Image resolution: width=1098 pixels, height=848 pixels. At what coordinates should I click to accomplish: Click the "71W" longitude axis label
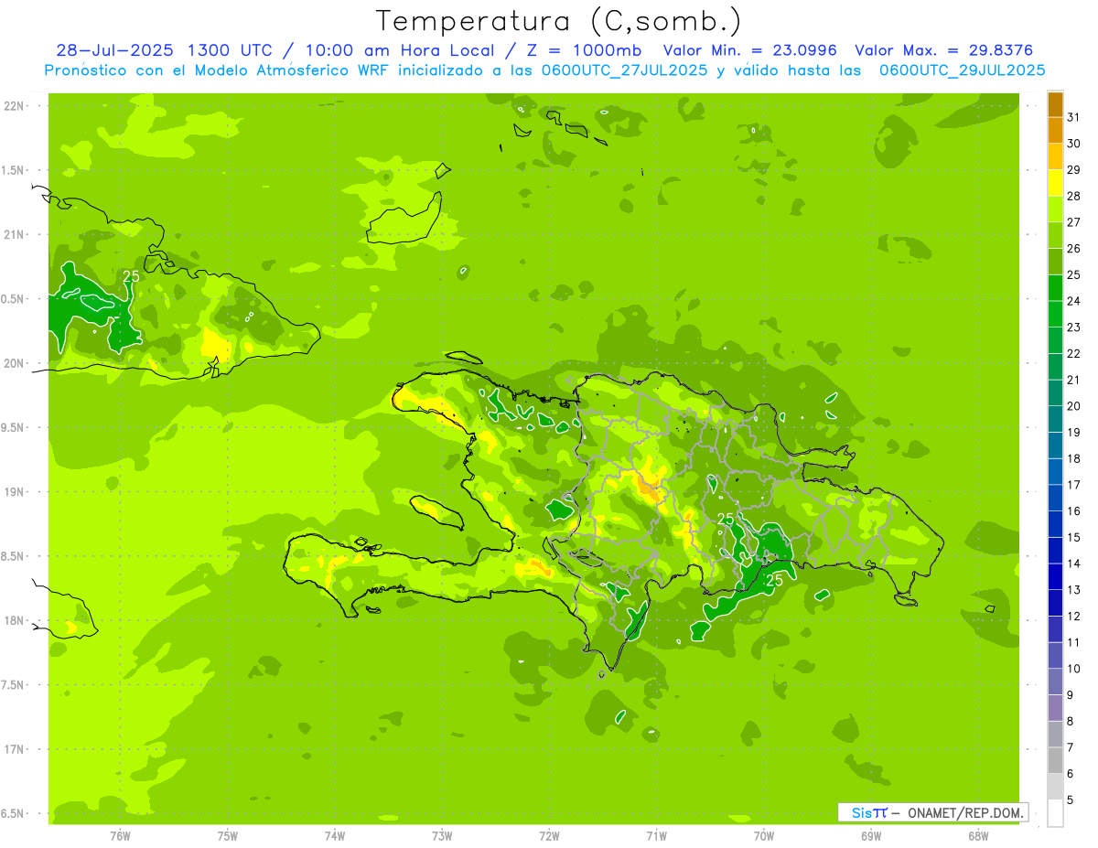[656, 836]
